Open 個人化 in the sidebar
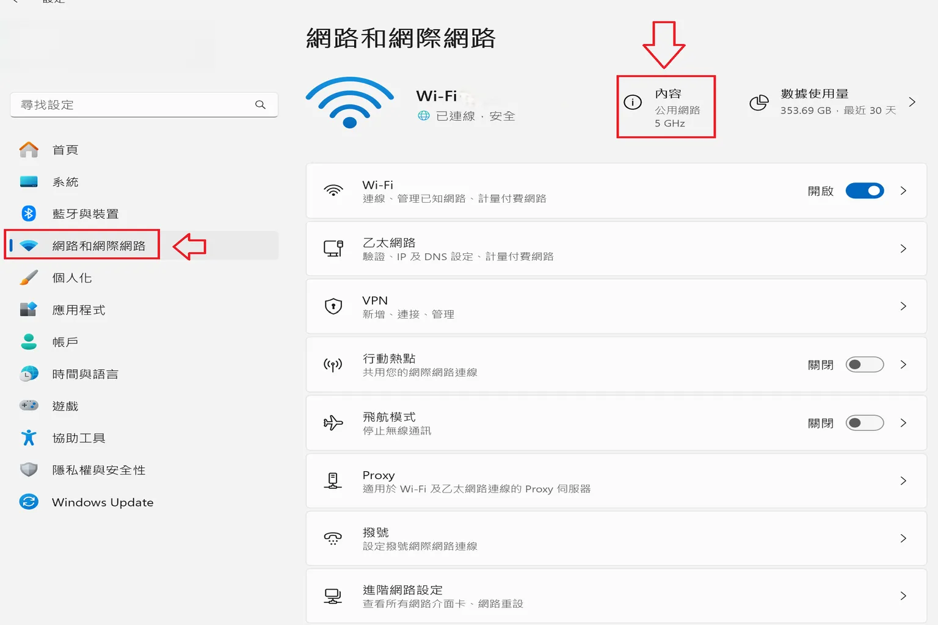The image size is (938, 625). [x=144, y=278]
